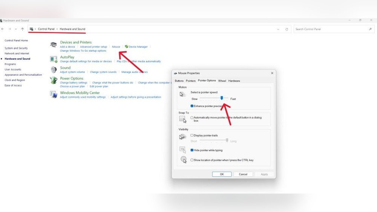
Task: Switch to the Pointers tab
Action: pos(191,81)
